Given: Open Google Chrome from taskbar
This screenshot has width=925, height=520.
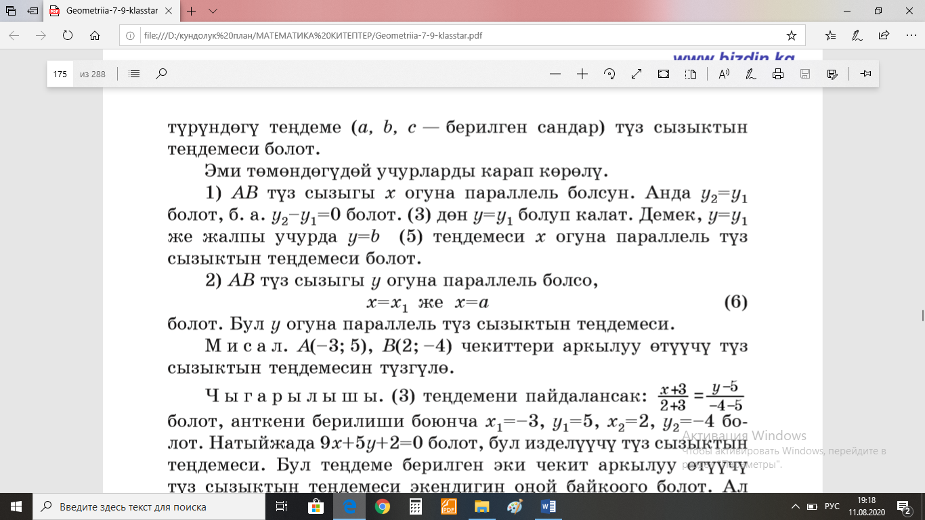Looking at the screenshot, I should pyautogui.click(x=383, y=506).
